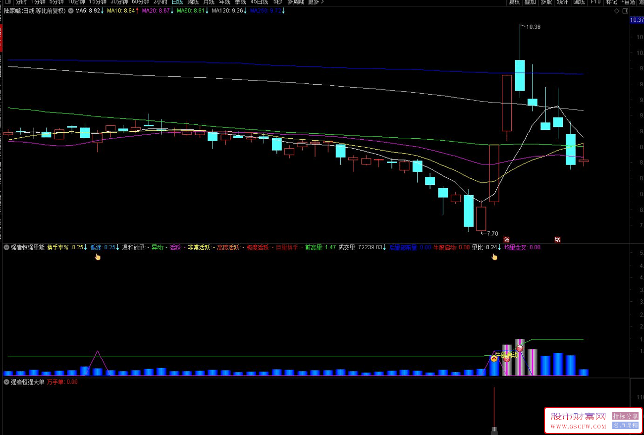Open 指标分享 link in site banner
This screenshot has height=435, width=644.
coord(625,416)
